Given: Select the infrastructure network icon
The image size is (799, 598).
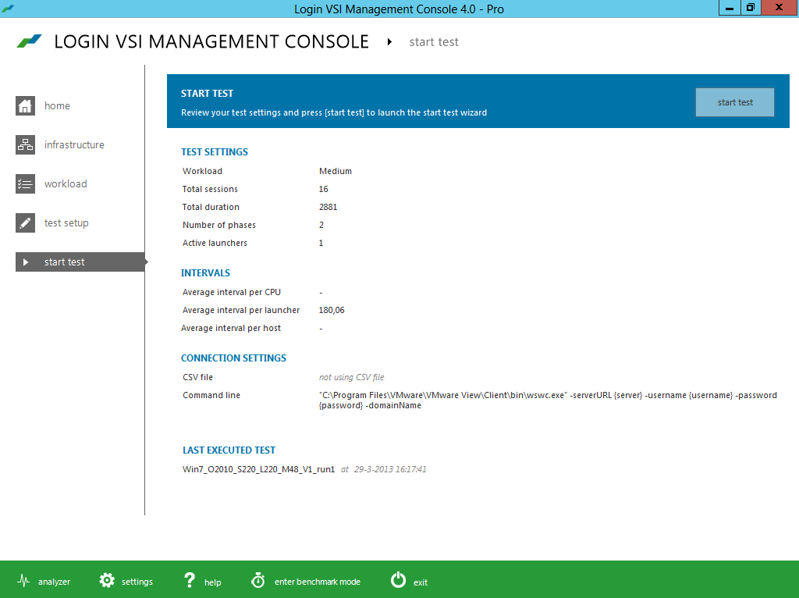Looking at the screenshot, I should [26, 145].
